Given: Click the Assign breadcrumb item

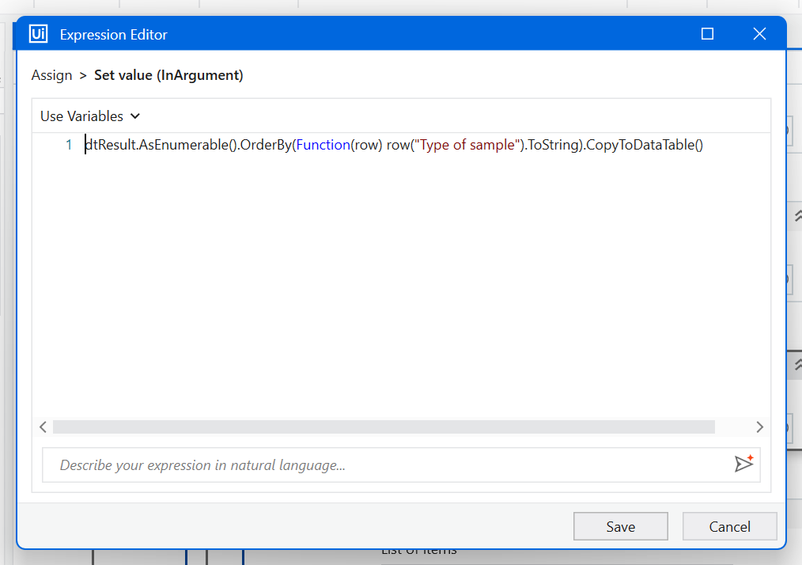Looking at the screenshot, I should (x=51, y=75).
